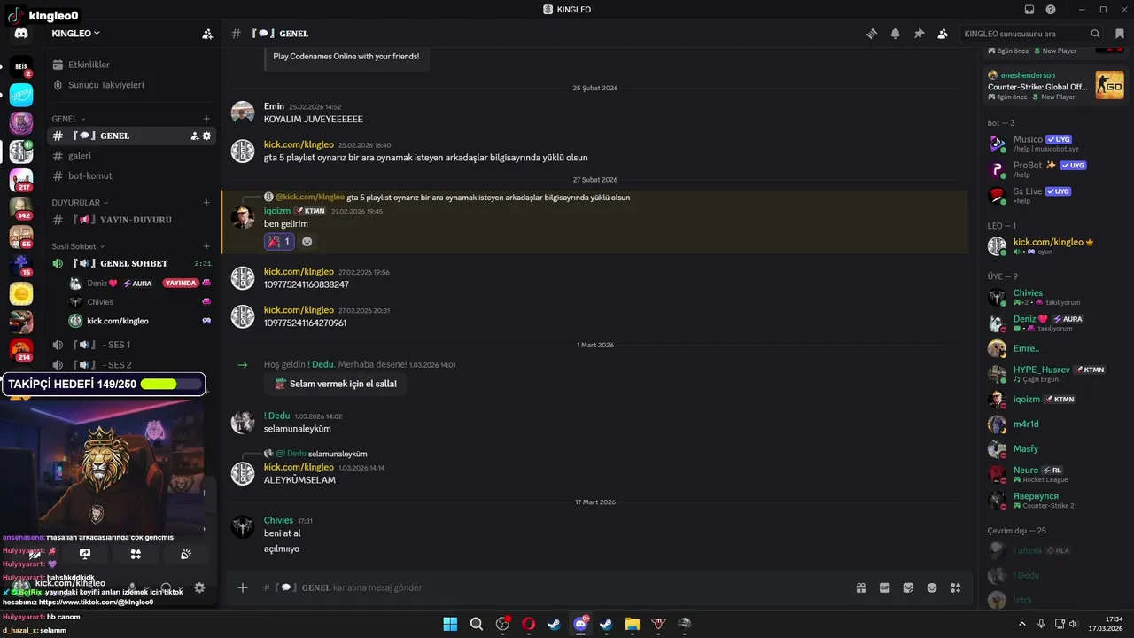The height and width of the screenshot is (638, 1134).
Task: Collapse the GENEL category
Action: pos(68,119)
